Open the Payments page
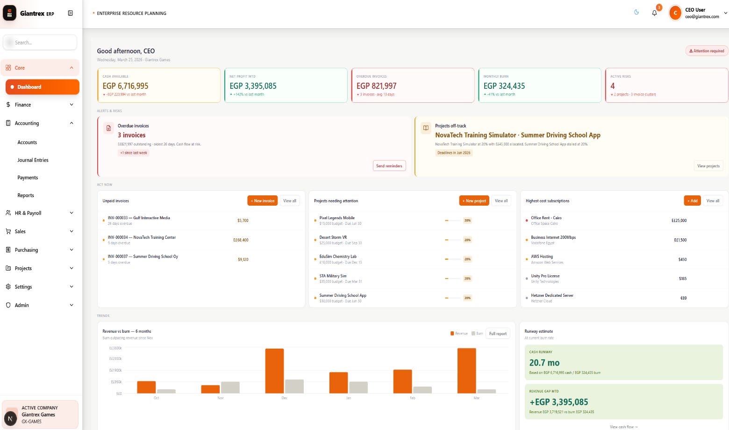Viewport: 729px width, 430px height. click(x=28, y=178)
